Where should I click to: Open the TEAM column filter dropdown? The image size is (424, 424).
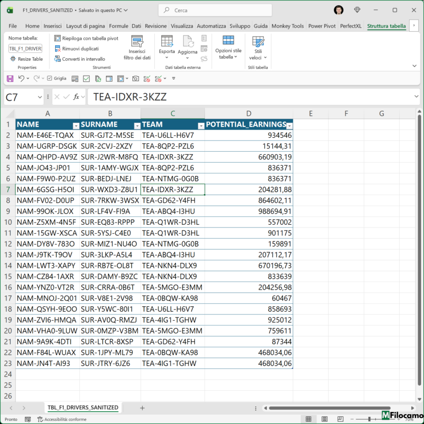click(201, 126)
